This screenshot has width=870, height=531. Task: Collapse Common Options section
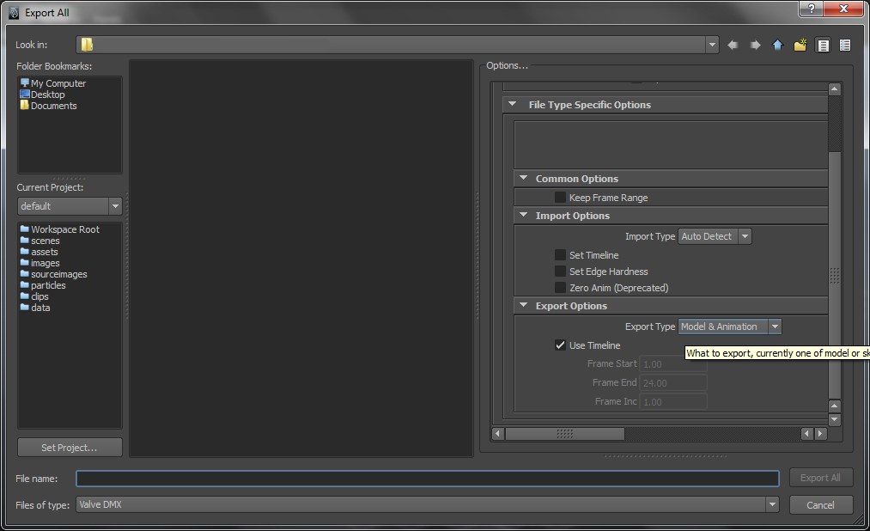tap(523, 178)
